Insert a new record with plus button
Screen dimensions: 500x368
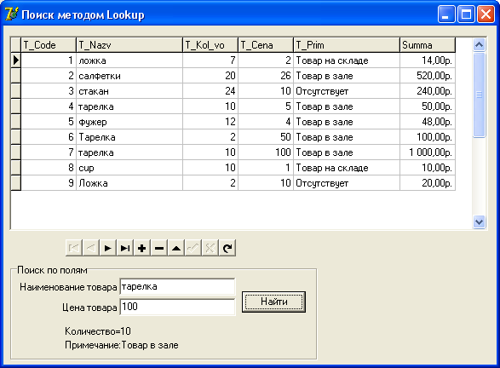[142, 248]
